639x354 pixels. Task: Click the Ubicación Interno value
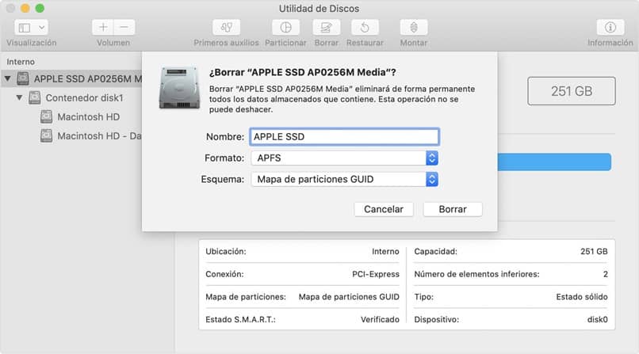pyautogui.click(x=385, y=252)
